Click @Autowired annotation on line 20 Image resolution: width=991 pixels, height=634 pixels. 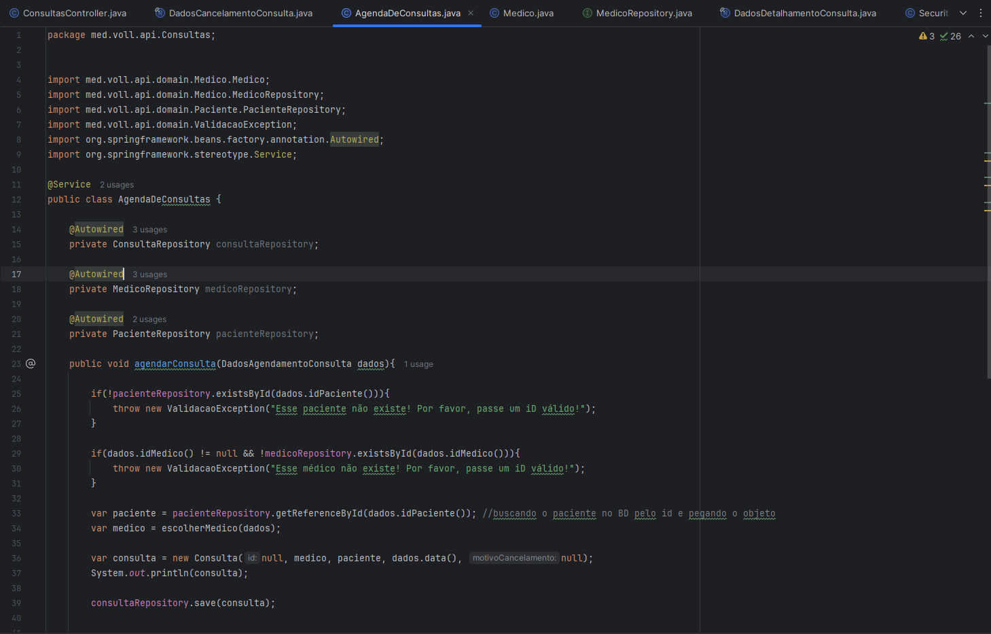point(96,319)
